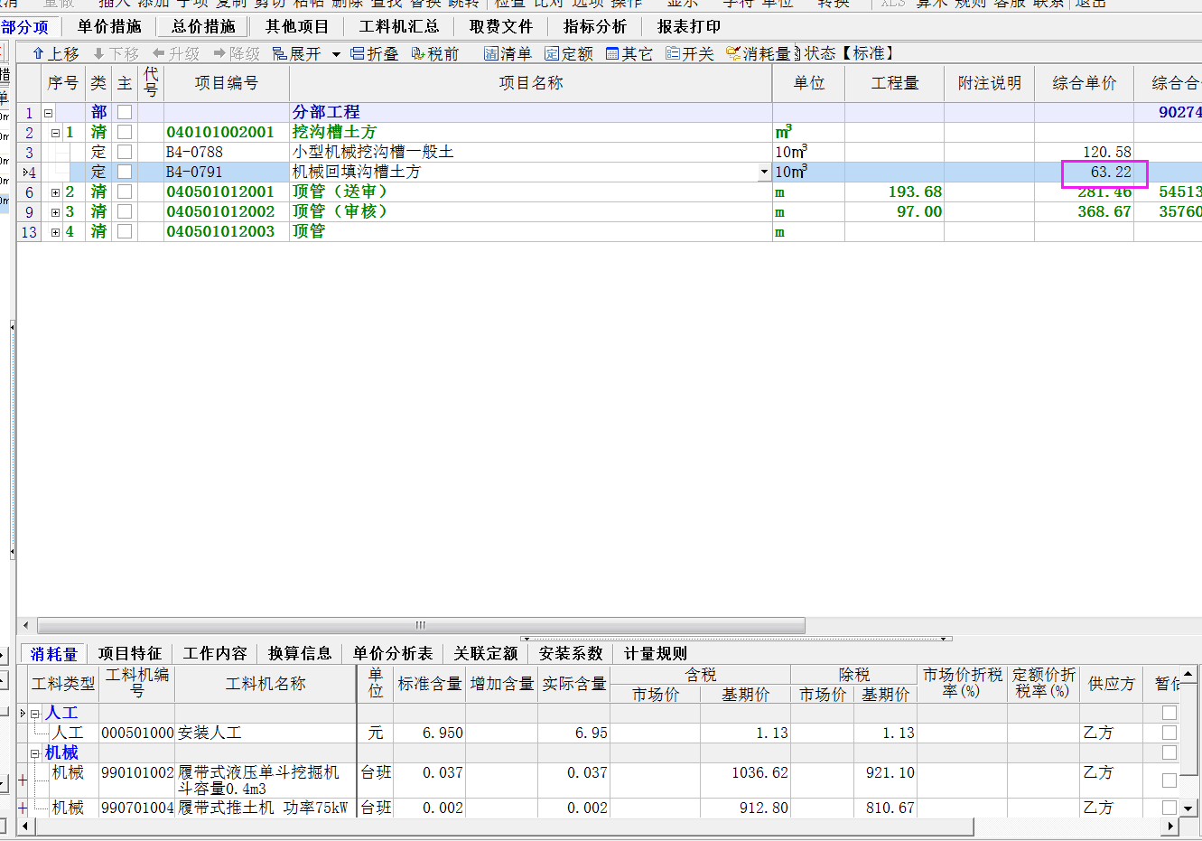Tick the 暂估 checkbox on 安装人工 row
Viewport: 1202px width, 841px height.
[1169, 733]
